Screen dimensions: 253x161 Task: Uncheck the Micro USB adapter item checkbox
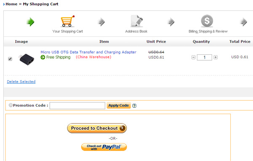pos(10,59)
